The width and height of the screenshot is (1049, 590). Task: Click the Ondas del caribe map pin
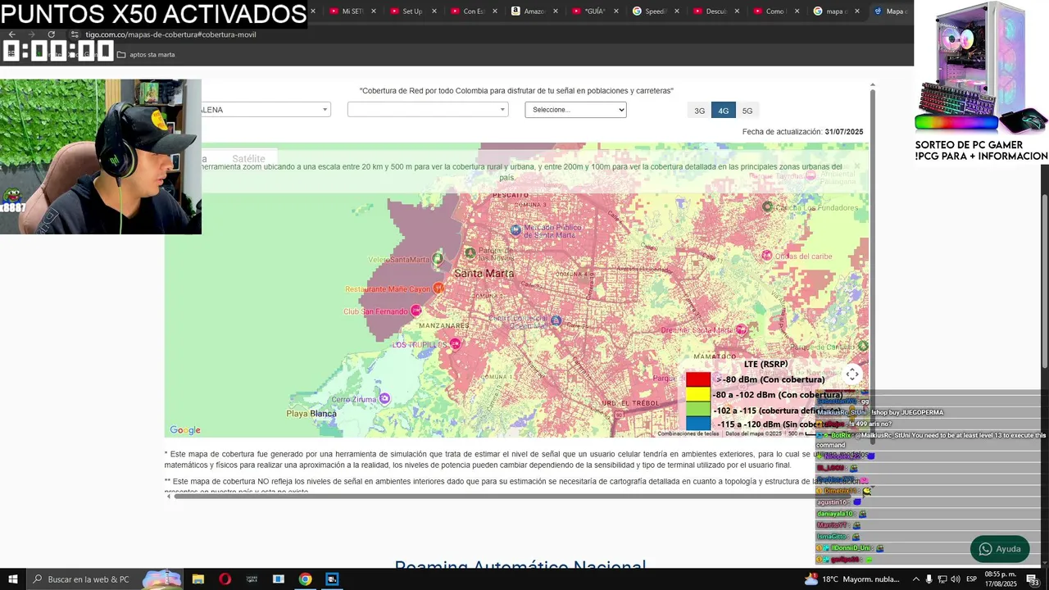(767, 256)
